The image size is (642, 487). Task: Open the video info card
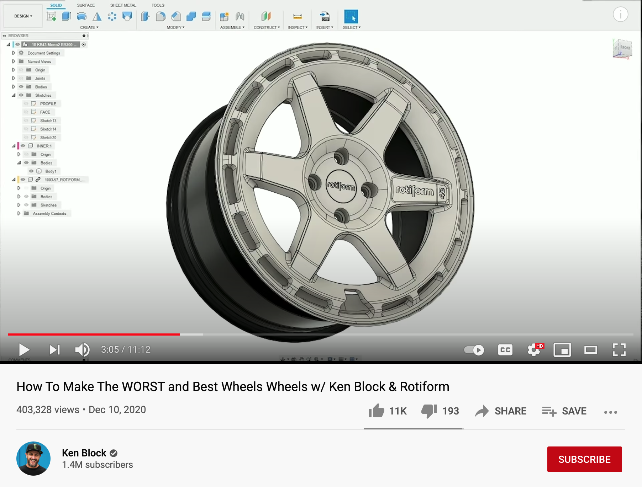coord(620,14)
